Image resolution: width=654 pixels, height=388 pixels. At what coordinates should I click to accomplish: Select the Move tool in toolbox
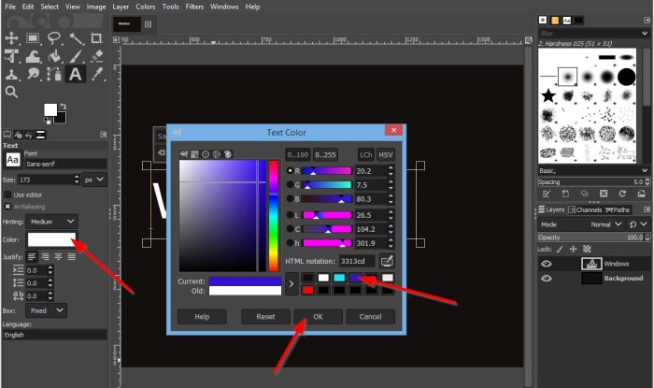[12, 38]
